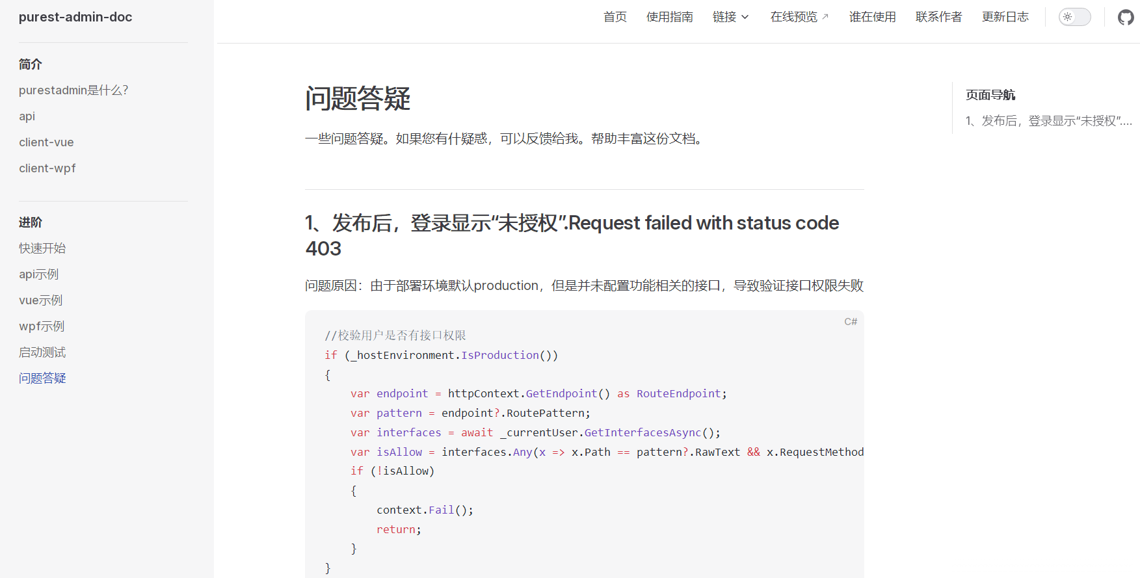Open 更新日志 nav item

pos(1005,17)
